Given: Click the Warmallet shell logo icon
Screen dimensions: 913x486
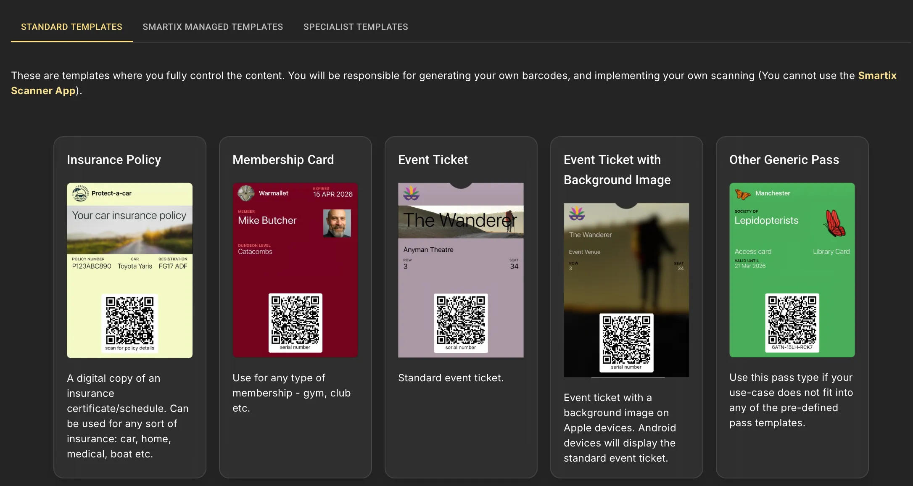Looking at the screenshot, I should click(x=246, y=193).
